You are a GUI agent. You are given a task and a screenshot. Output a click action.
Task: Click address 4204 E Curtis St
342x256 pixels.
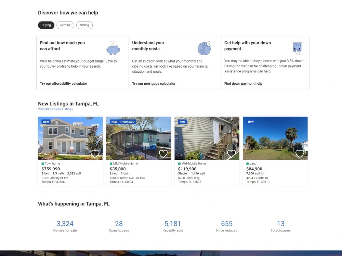[257, 178]
